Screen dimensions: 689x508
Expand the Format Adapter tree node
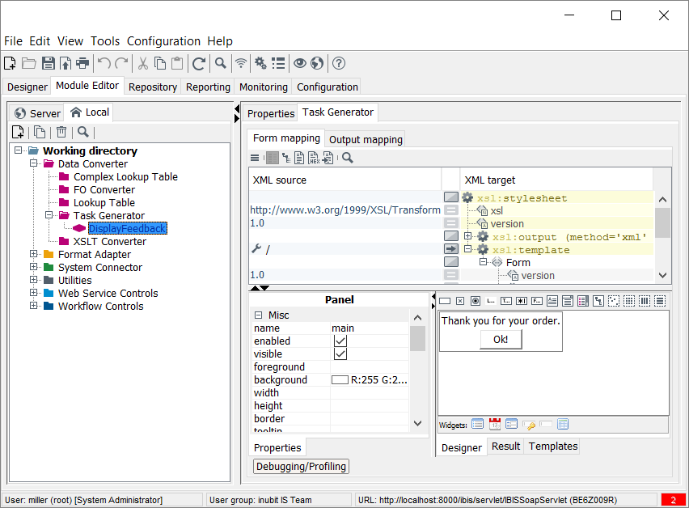(34, 255)
